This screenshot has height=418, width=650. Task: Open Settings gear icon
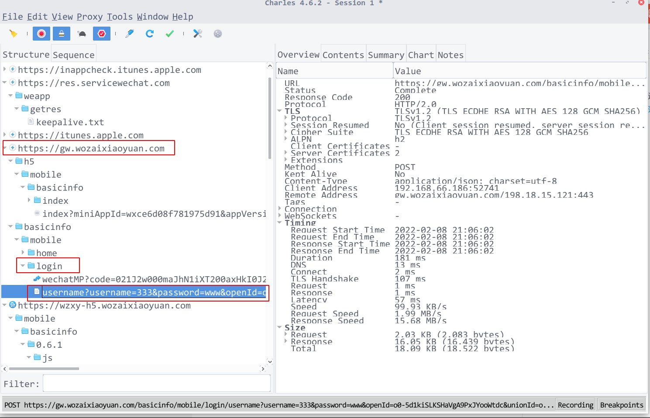point(218,34)
